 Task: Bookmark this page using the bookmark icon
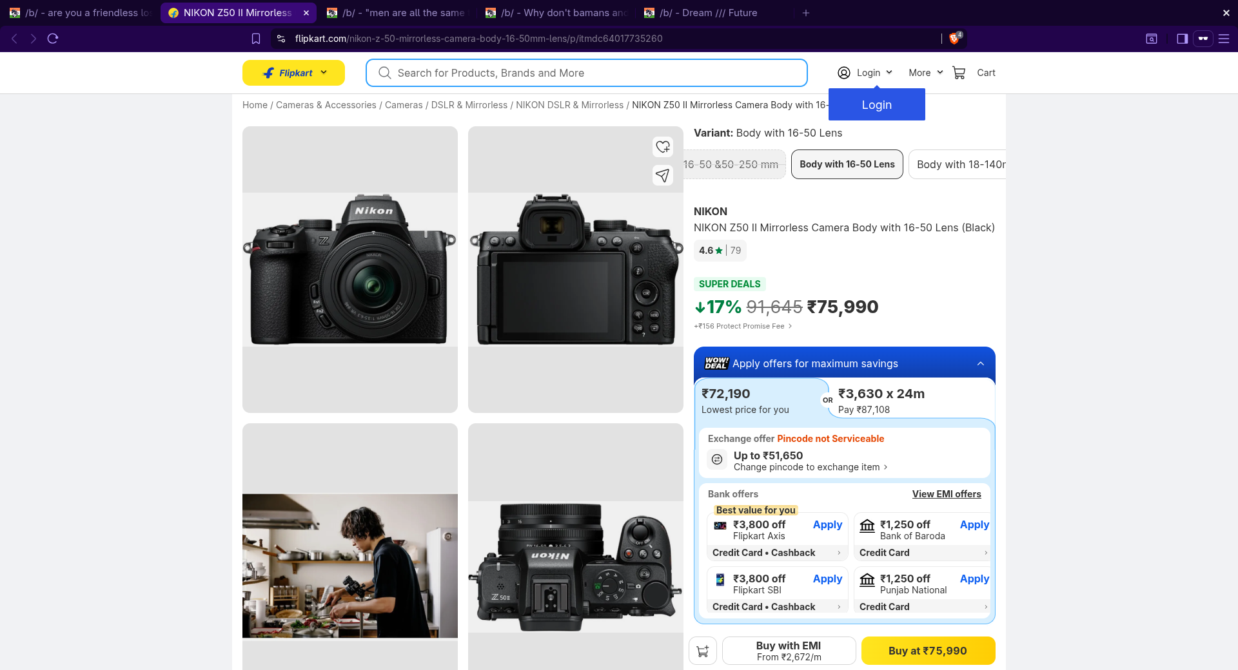(x=256, y=39)
